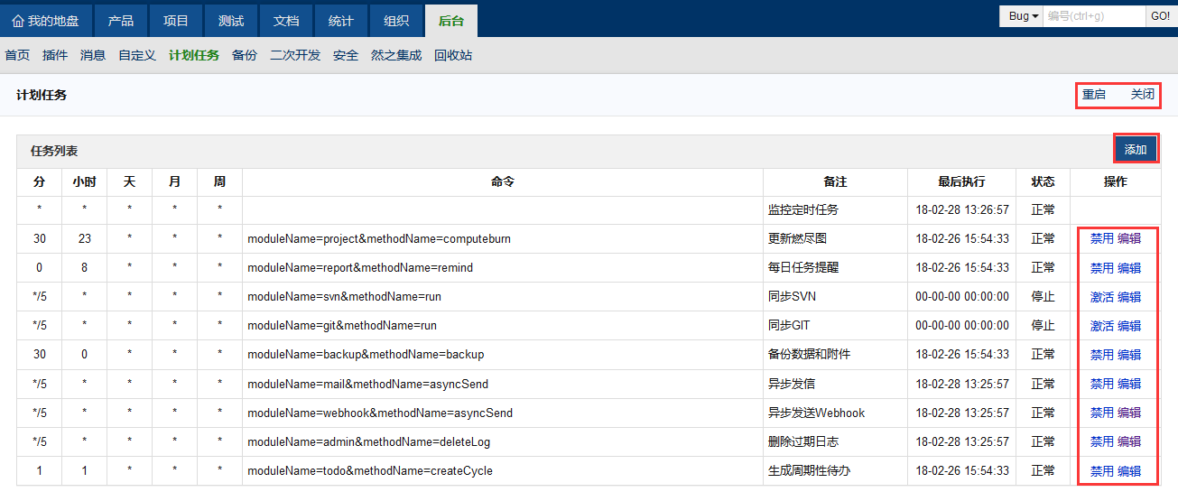Open 插件 submenu item
This screenshot has width=1178, height=492.
55,55
